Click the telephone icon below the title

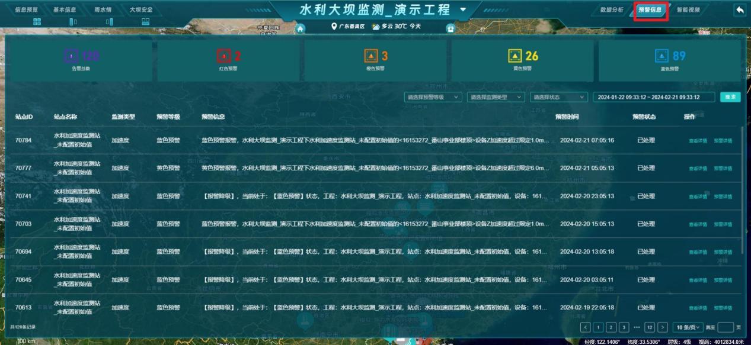(450, 28)
